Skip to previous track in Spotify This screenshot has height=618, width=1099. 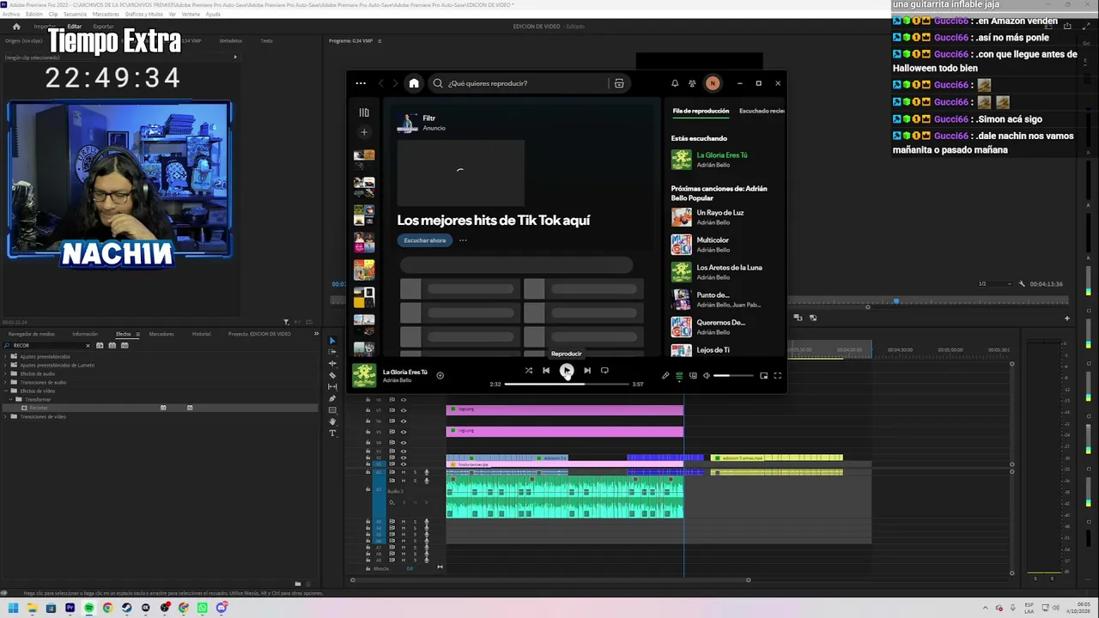click(546, 371)
